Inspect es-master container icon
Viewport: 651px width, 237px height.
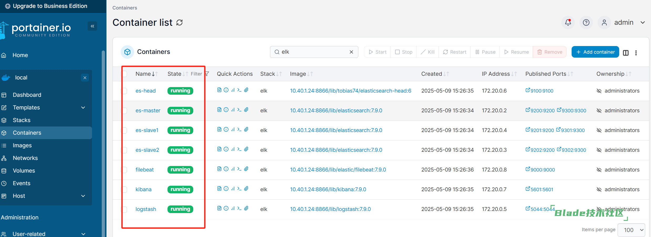click(x=226, y=110)
